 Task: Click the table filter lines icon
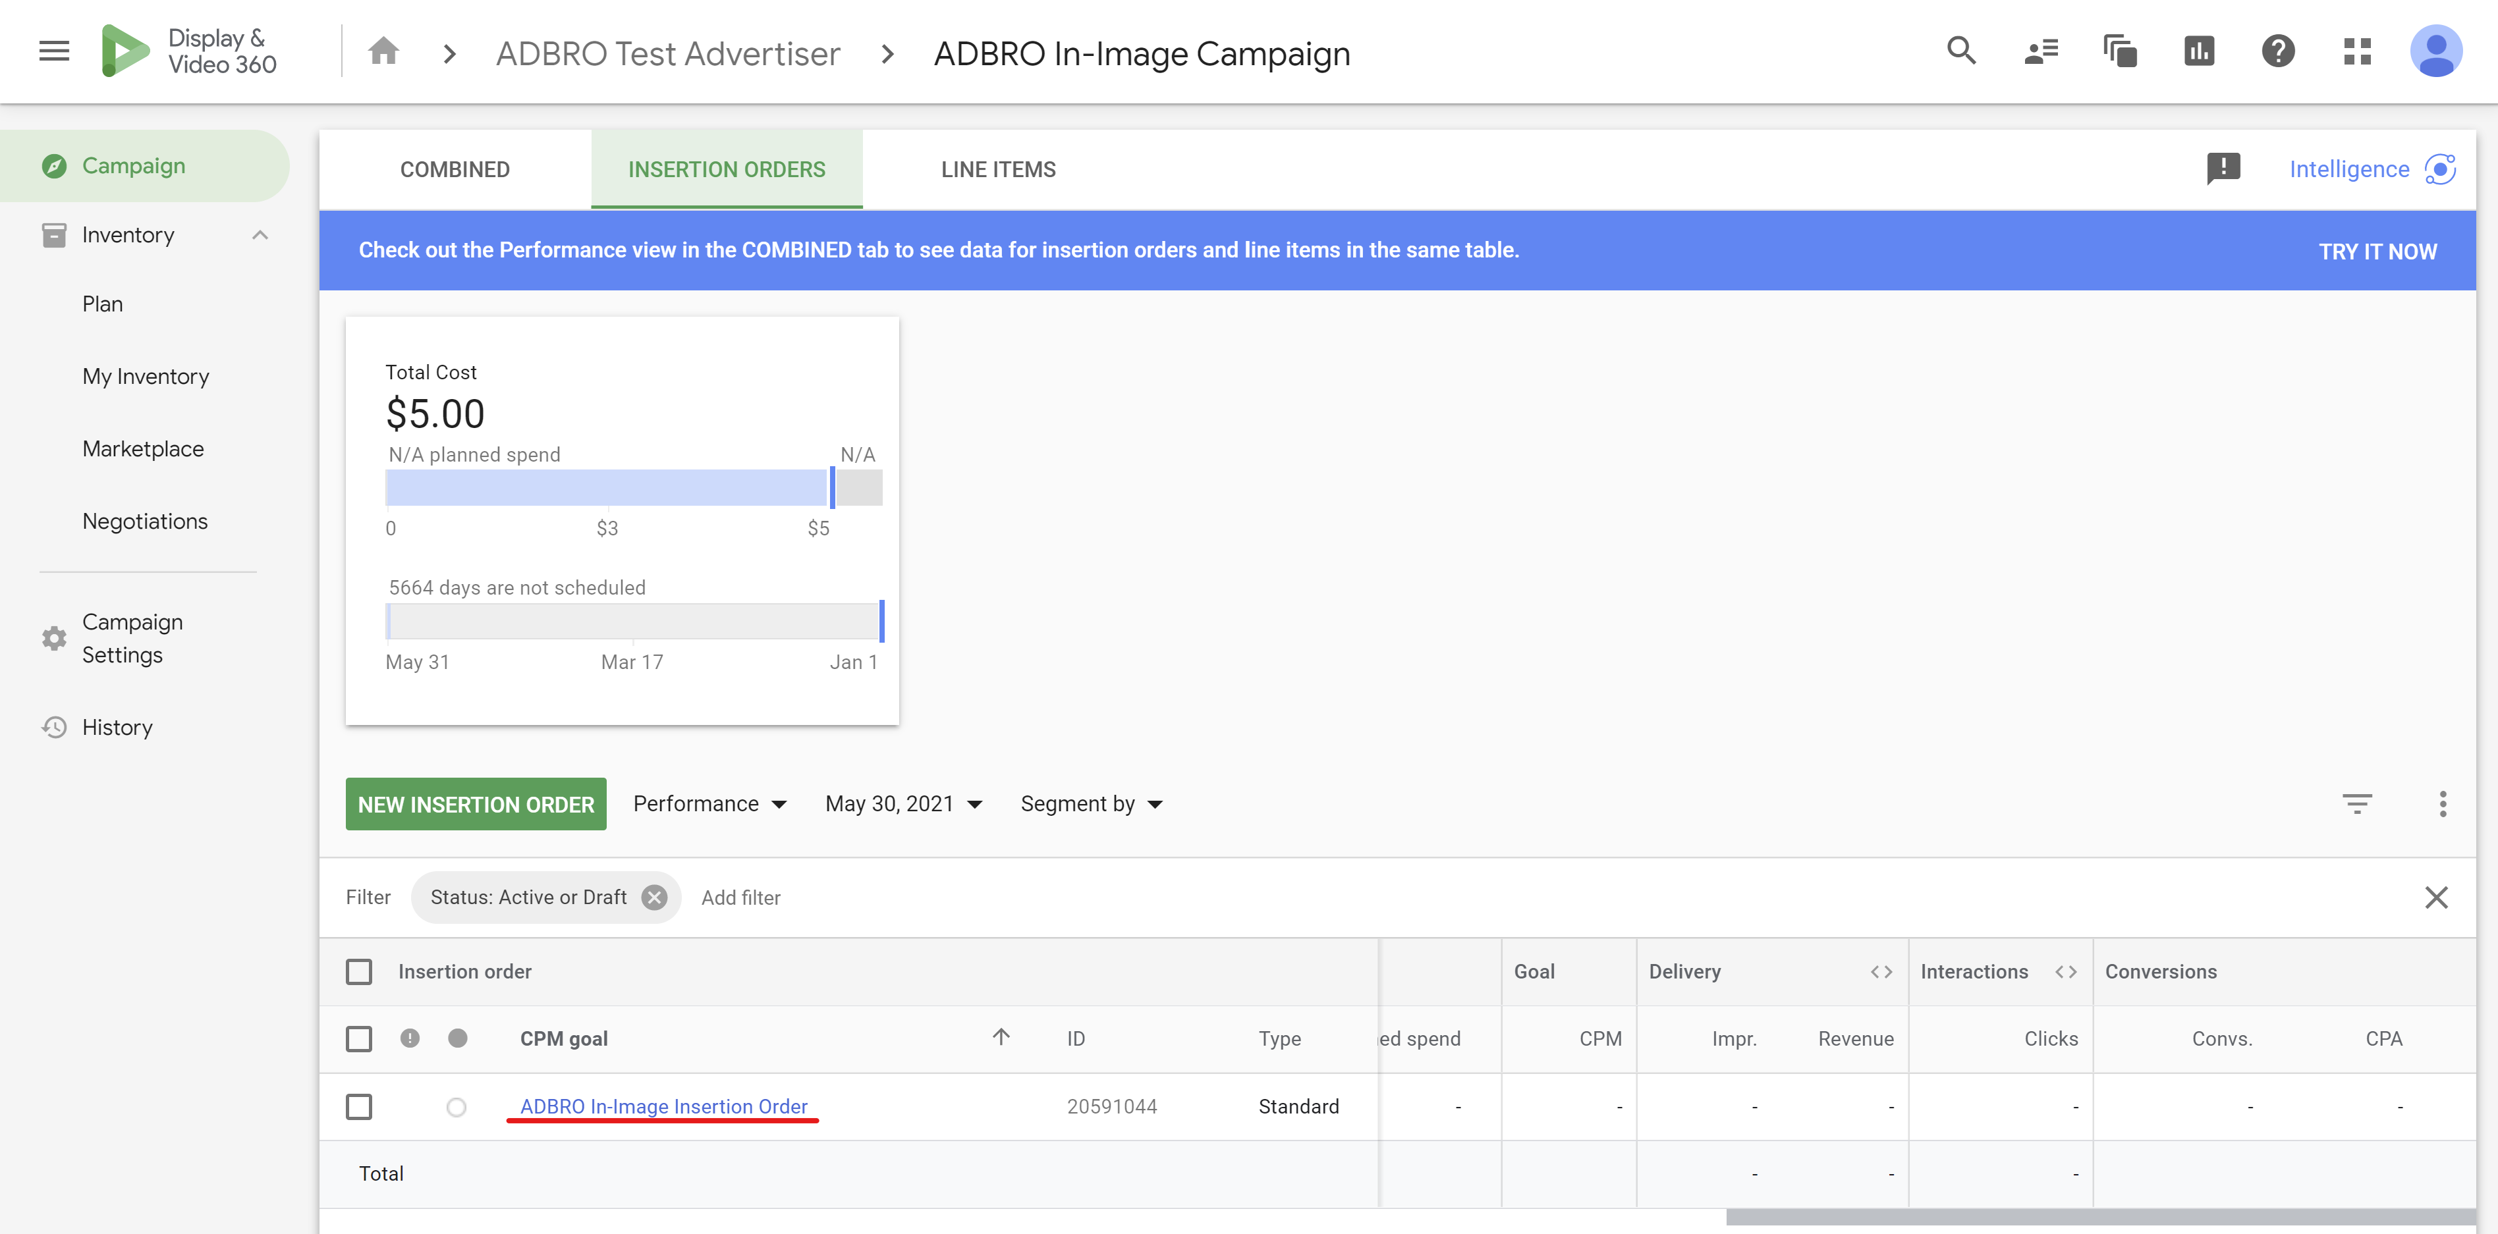[2356, 803]
